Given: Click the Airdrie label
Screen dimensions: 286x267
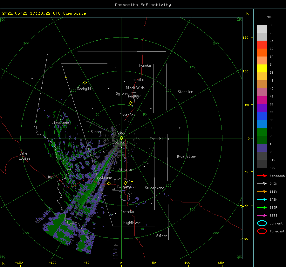Looking at the screenshot, I should (x=125, y=170).
